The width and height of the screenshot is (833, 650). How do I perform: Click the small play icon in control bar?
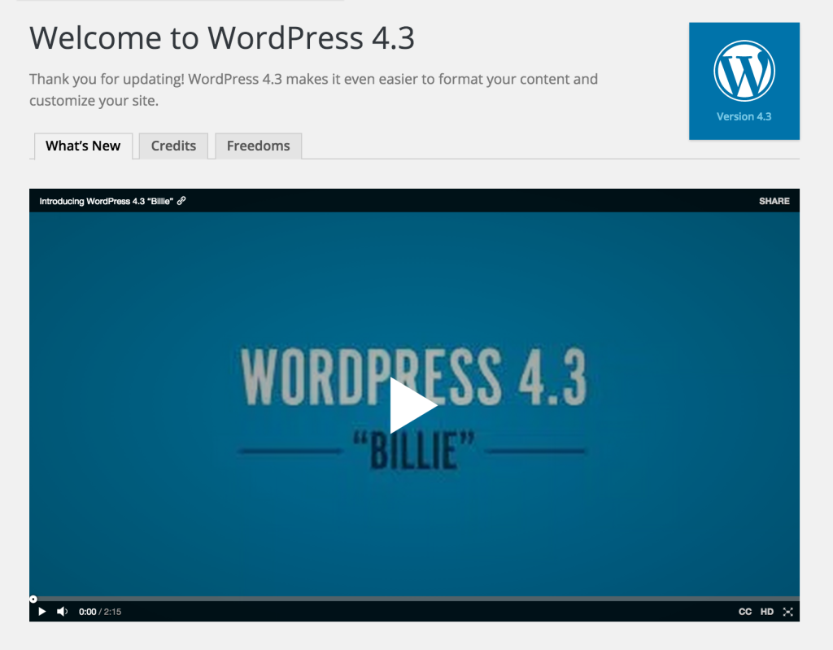tap(42, 612)
